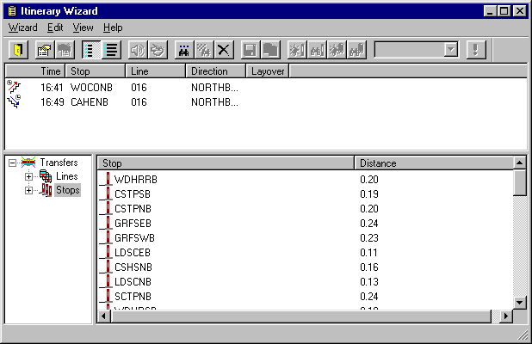This screenshot has width=532, height=344.
Task: Click the yellow exit door toolbar icon
Action: pos(18,50)
